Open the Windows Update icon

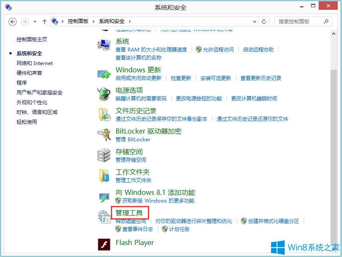(104, 74)
